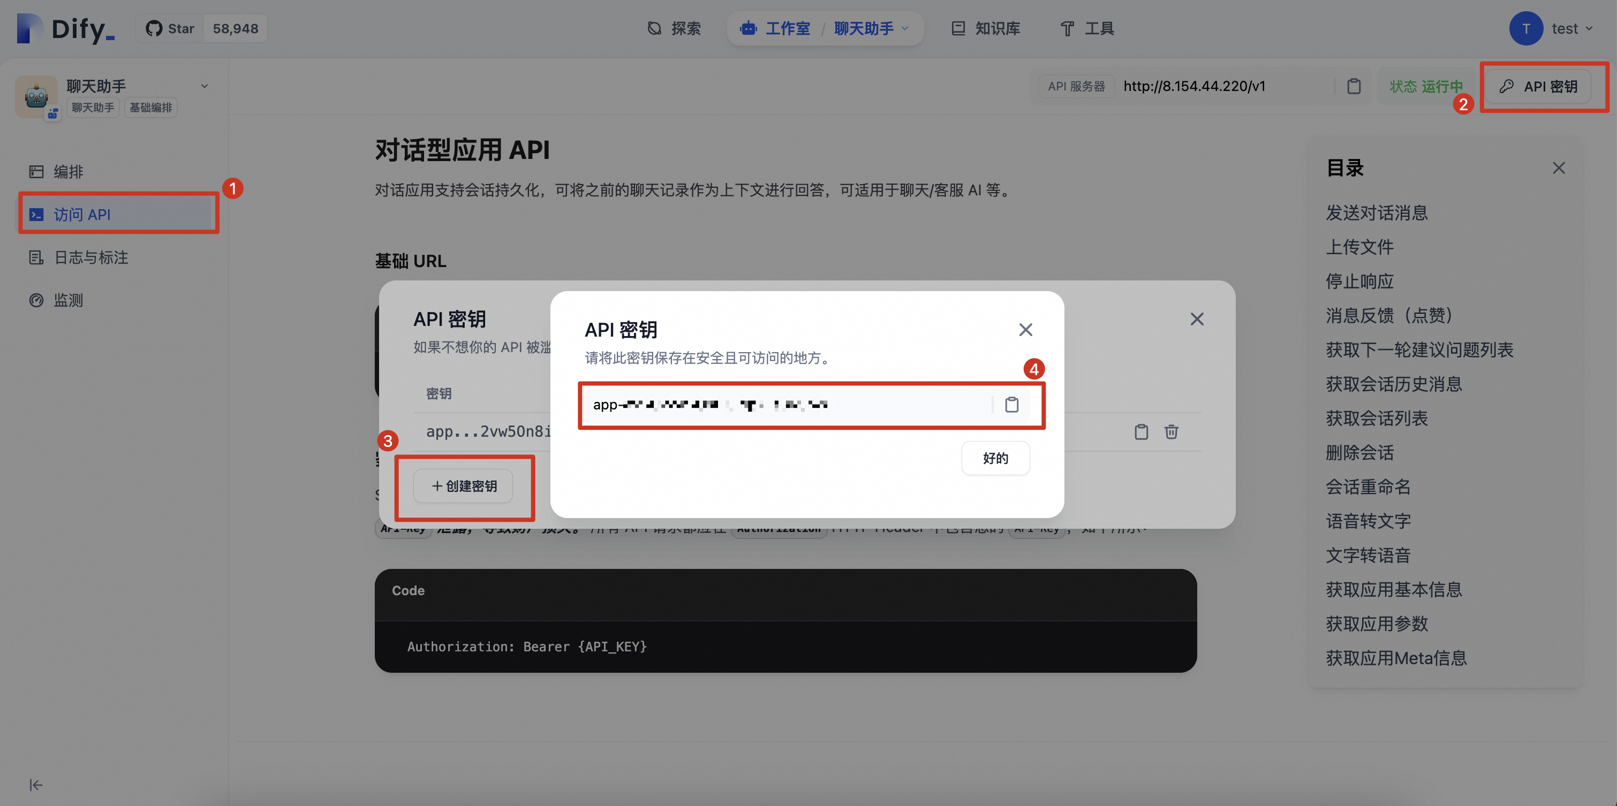The height and width of the screenshot is (806, 1617).
Task: Copy the existing key in list
Action: pyautogui.click(x=1140, y=431)
